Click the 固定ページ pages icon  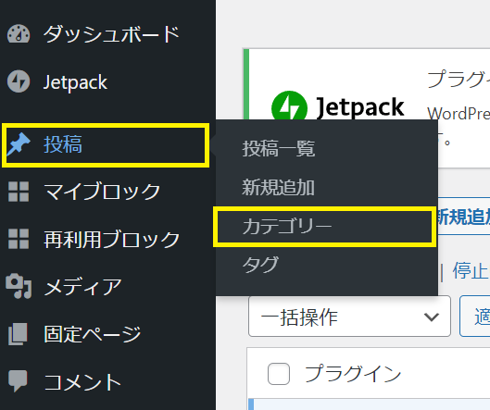click(18, 334)
